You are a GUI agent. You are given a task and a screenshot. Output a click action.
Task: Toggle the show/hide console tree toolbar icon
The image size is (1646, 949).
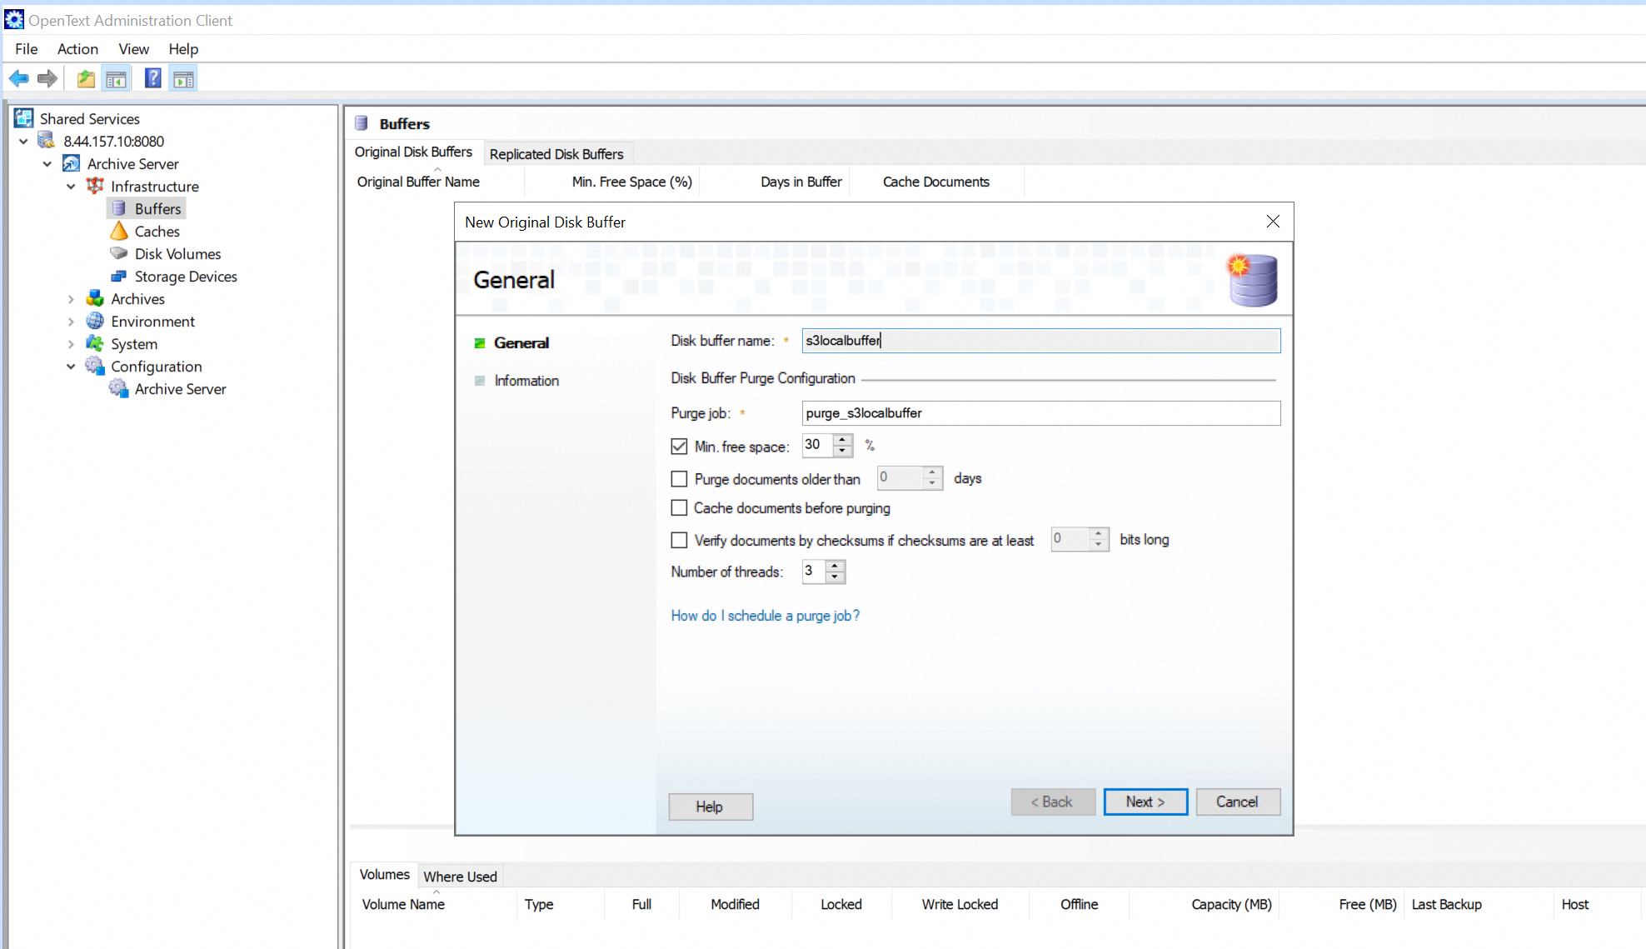pyautogui.click(x=116, y=79)
